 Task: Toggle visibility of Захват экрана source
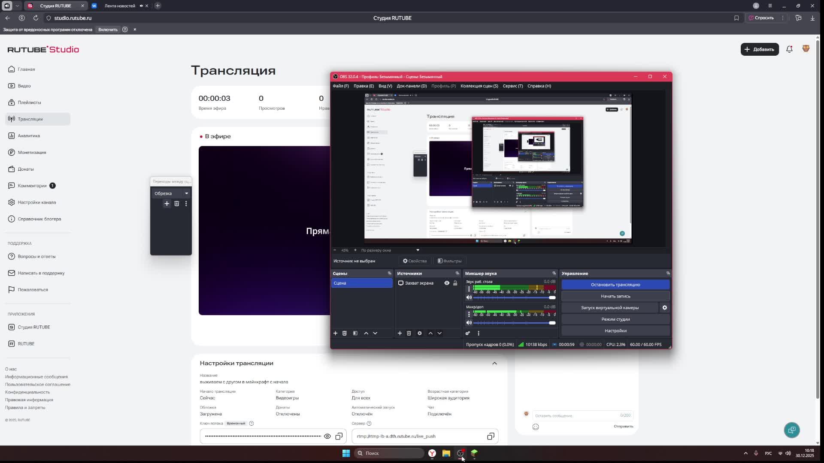click(x=447, y=283)
